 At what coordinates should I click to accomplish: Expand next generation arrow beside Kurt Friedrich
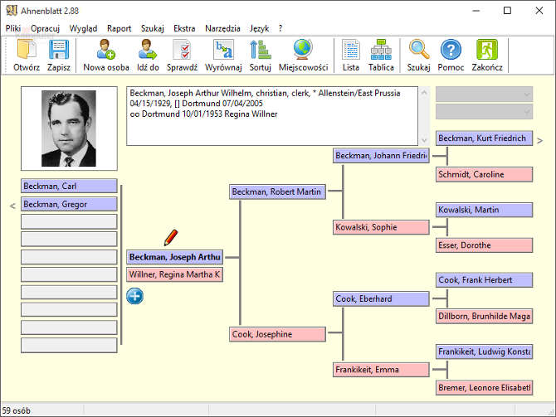(539, 140)
